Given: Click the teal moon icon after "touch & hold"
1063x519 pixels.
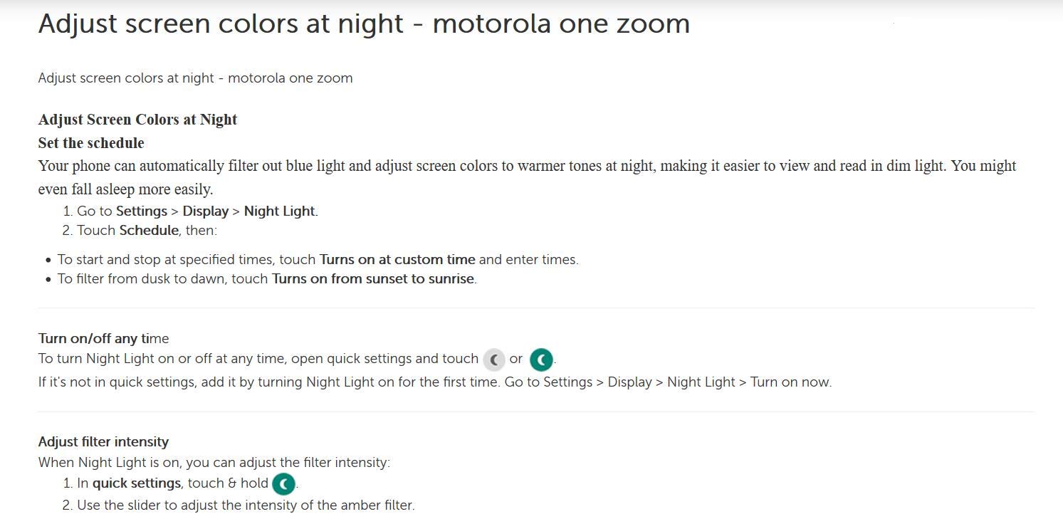Looking at the screenshot, I should (283, 484).
